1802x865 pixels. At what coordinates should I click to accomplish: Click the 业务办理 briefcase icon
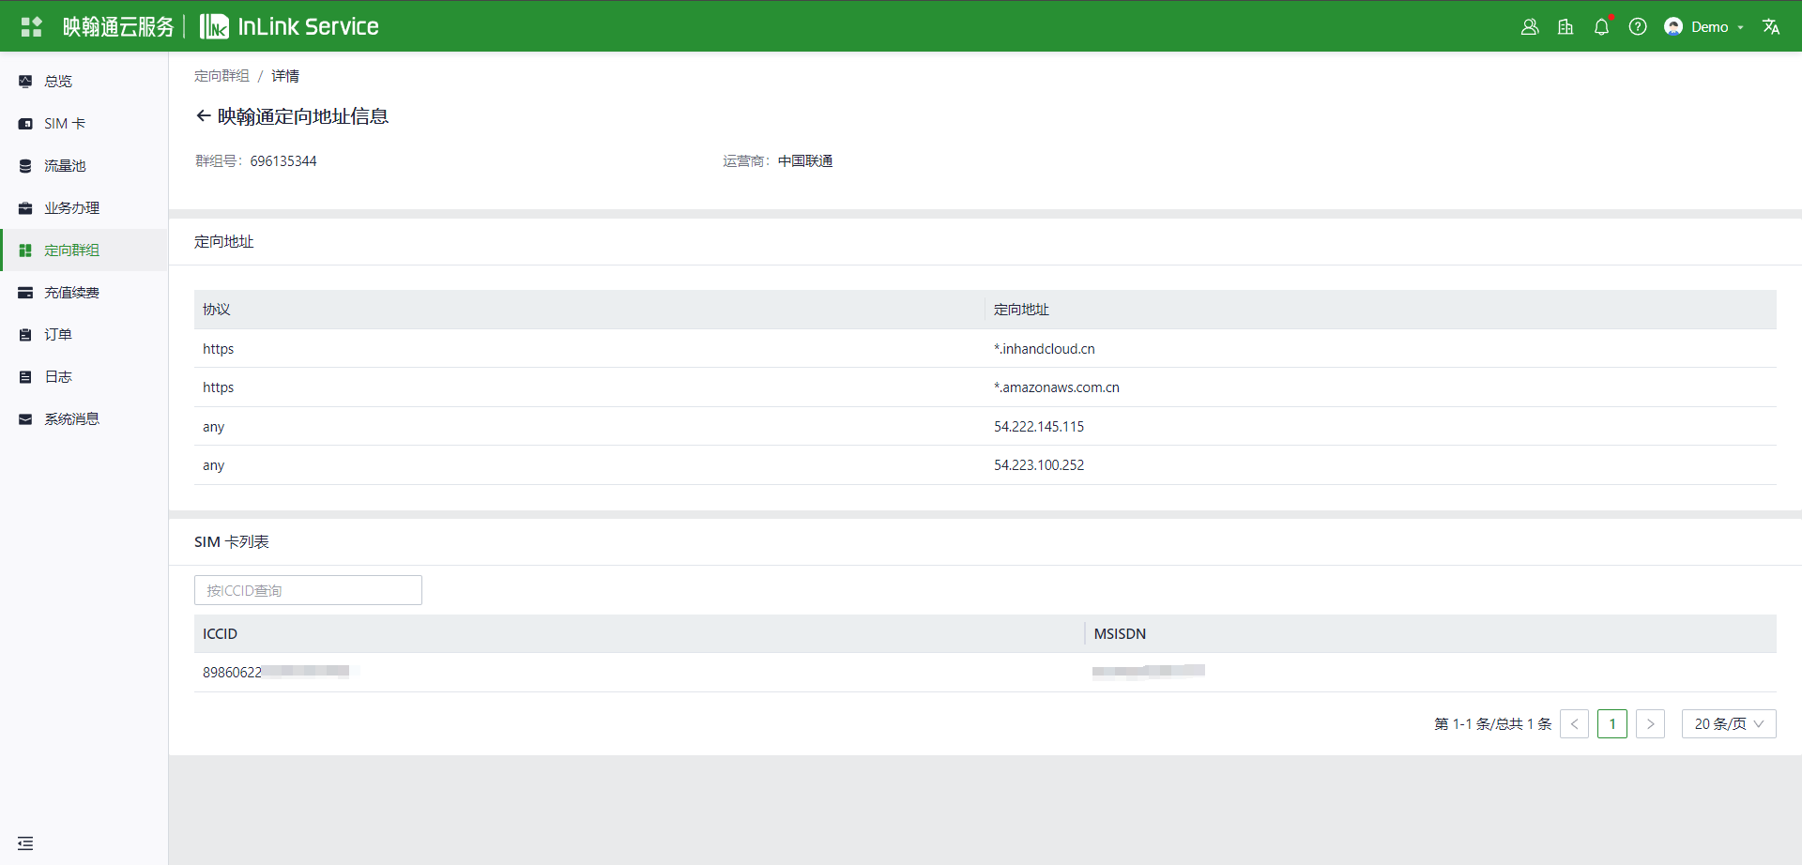point(25,208)
